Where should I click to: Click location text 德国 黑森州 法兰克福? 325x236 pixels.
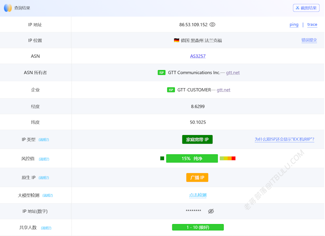tap(201, 40)
